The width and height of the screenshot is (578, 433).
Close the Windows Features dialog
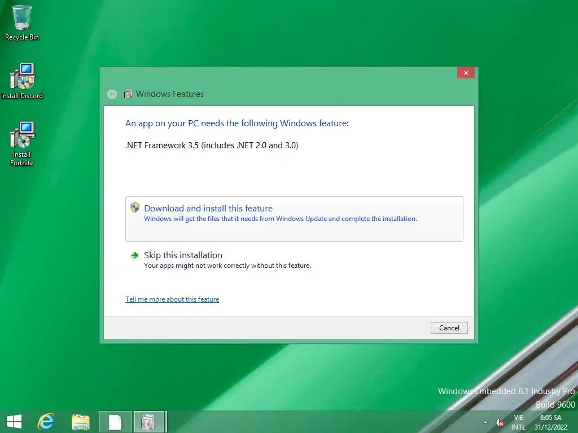[466, 73]
